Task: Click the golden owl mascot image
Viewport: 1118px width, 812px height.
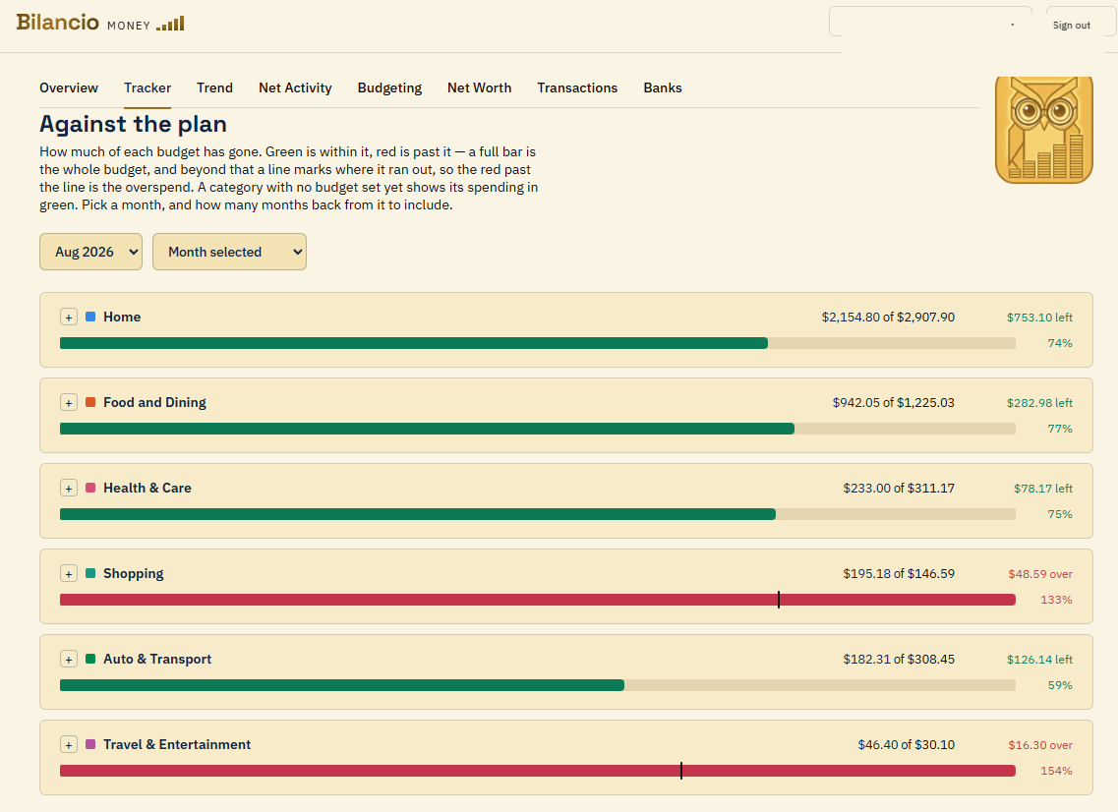Action: [1044, 130]
